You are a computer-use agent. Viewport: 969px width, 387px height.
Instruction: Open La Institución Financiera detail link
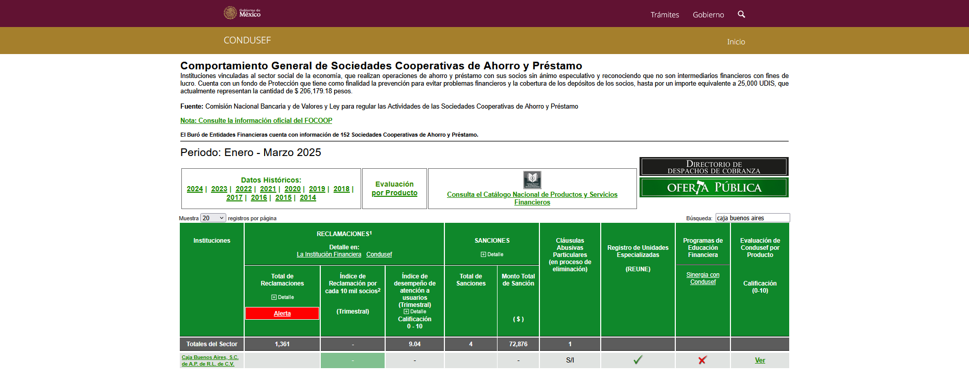click(x=329, y=254)
